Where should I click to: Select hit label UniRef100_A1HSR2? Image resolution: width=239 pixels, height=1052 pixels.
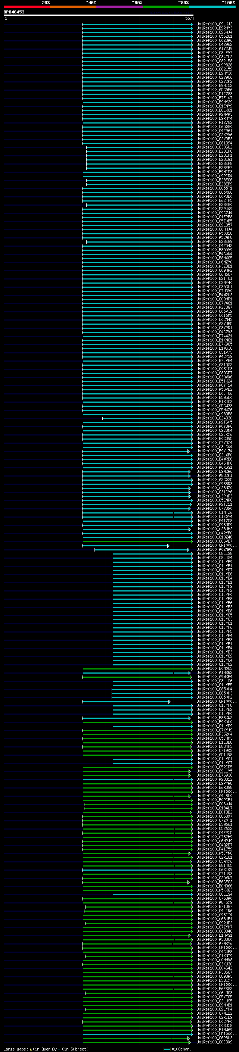point(214,672)
